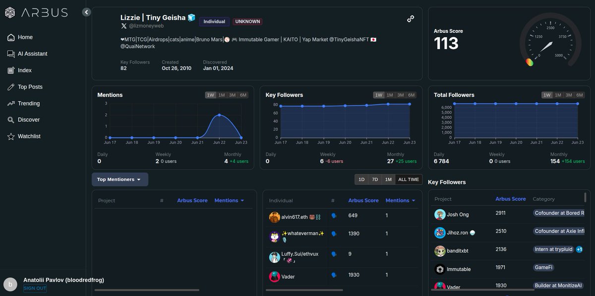Screen dimensions: 595x296
Task: Open the Top Mentioners dropdown
Action: 119,179
